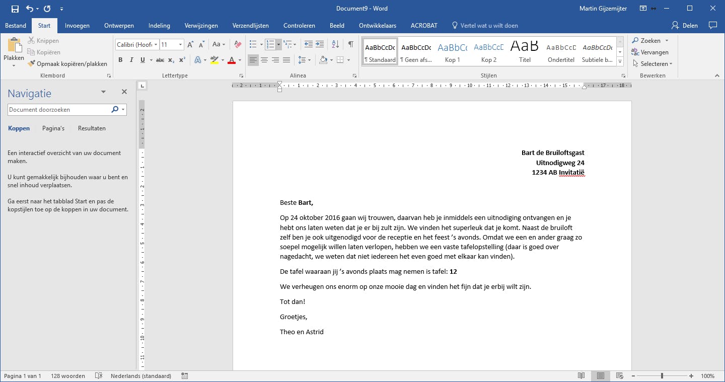The image size is (725, 382).
Task: Click the Nederlands (standaard) language indicator
Action: (x=141, y=376)
